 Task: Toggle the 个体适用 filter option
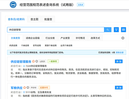[25, 45]
